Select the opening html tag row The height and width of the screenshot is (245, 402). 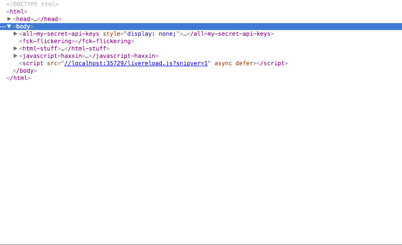17,12
